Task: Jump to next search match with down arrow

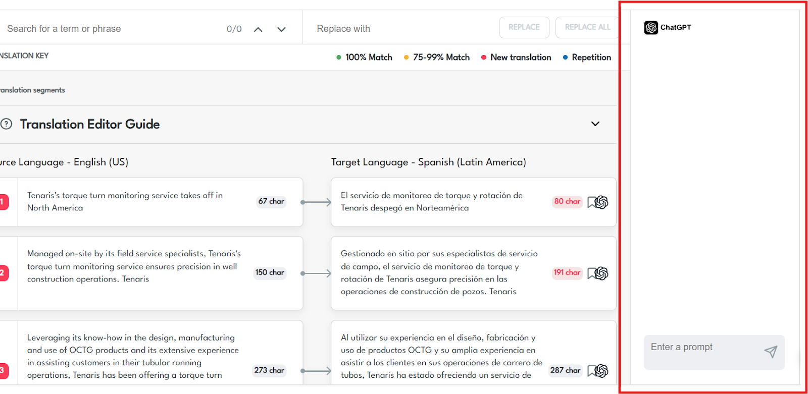Action: coord(281,29)
